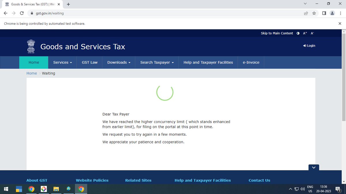Screen dimensions: 346x194
Task: Open the globe app icon in taskbar
Action: (x=69, y=189)
